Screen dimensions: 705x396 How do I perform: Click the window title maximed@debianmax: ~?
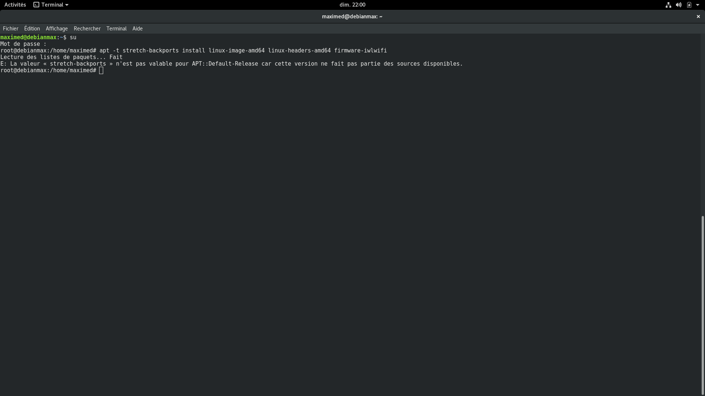coord(352,16)
